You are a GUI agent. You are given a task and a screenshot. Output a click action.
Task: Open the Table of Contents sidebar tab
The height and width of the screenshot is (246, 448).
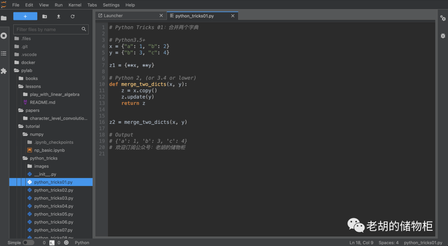[4, 53]
